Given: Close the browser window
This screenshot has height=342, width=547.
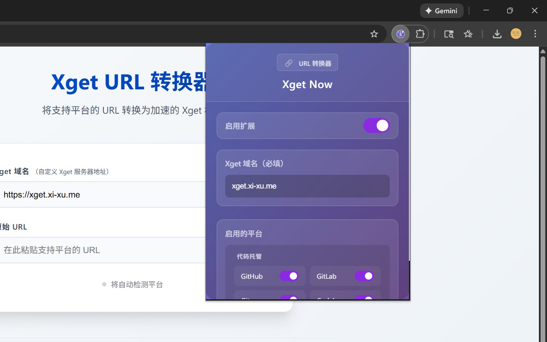Looking at the screenshot, I should click(535, 11).
